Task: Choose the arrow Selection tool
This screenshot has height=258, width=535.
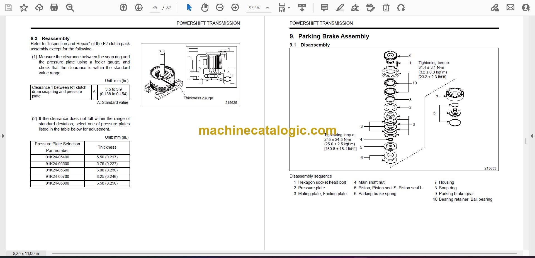Action: point(189,8)
